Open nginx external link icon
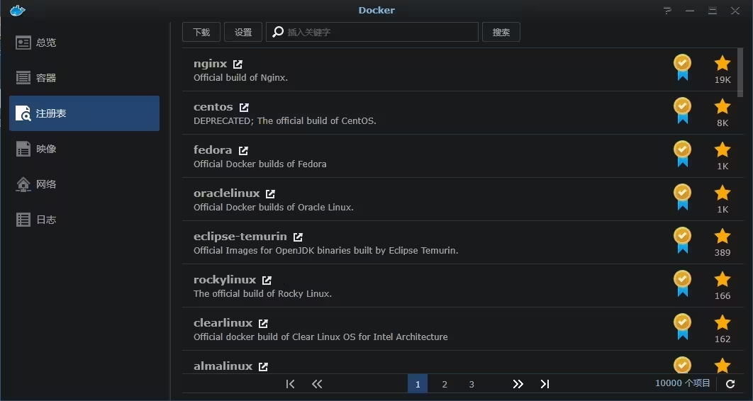The image size is (753, 401). coord(238,64)
